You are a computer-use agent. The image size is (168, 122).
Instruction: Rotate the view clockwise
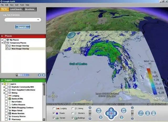[x=124, y=111]
